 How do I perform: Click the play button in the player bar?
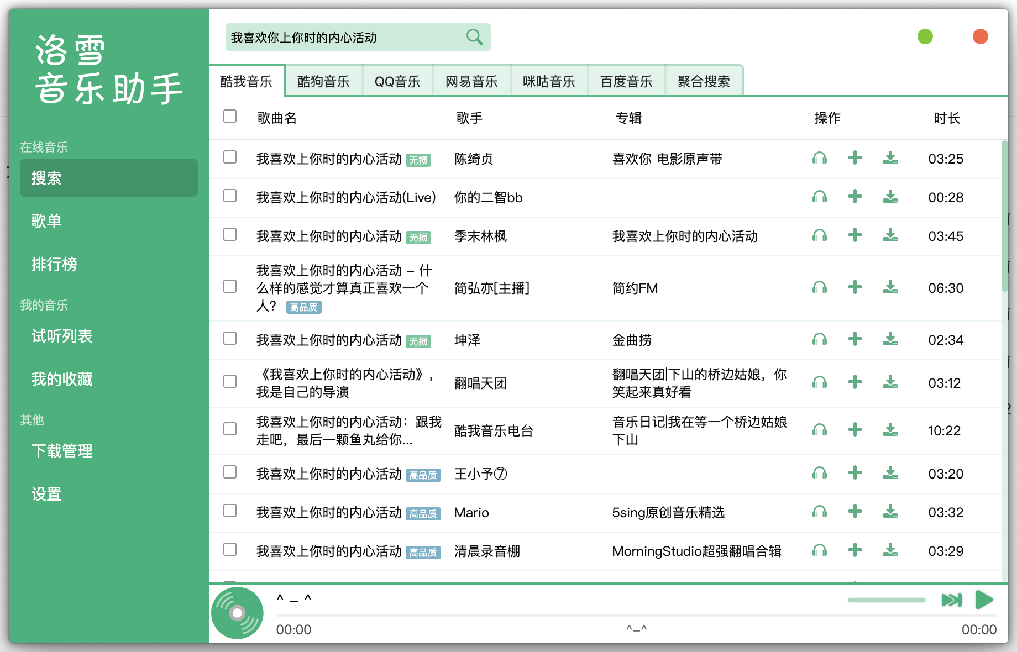point(983,600)
